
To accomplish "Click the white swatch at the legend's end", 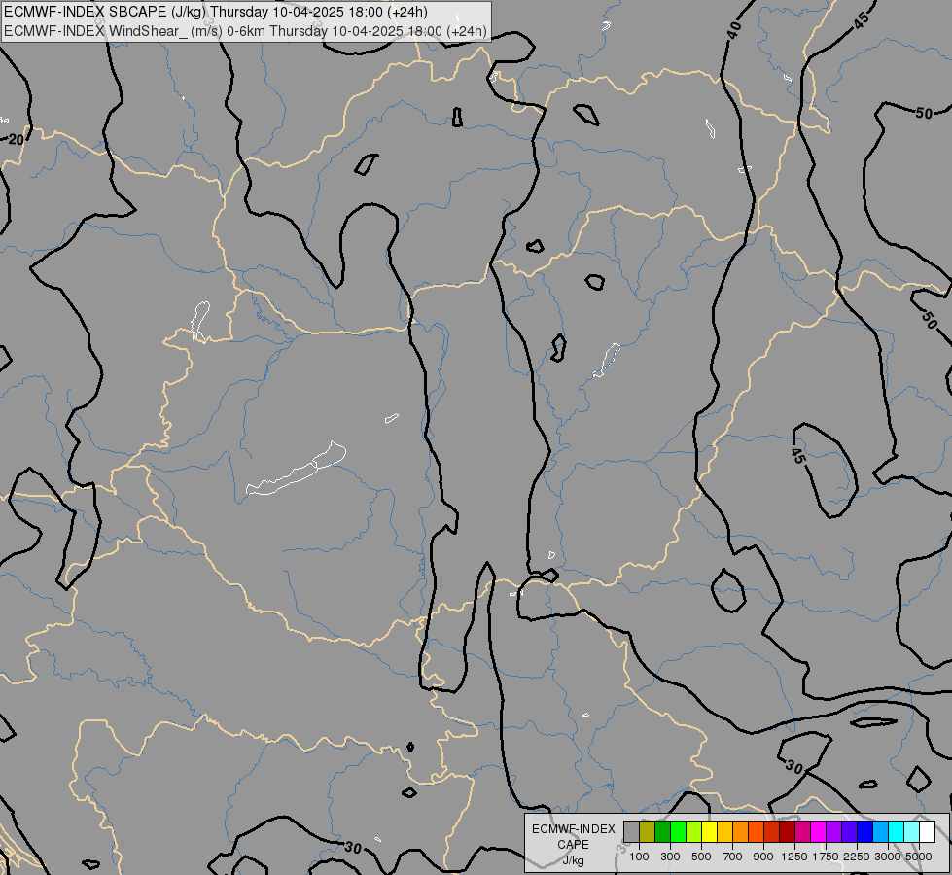I will pos(927,831).
